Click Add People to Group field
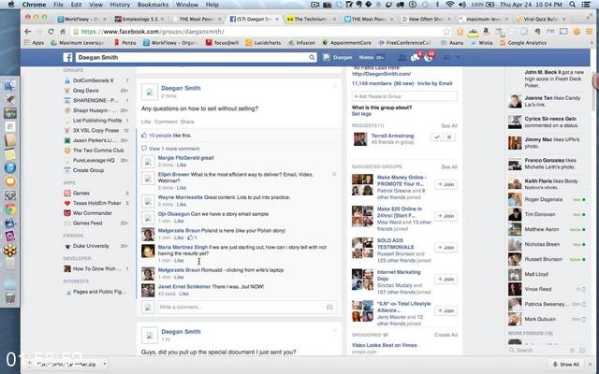The height and width of the screenshot is (374, 599). 404,96
